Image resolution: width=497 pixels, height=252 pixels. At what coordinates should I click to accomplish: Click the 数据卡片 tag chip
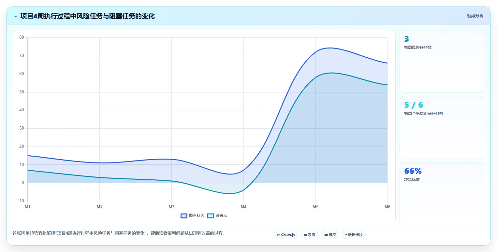(354, 235)
